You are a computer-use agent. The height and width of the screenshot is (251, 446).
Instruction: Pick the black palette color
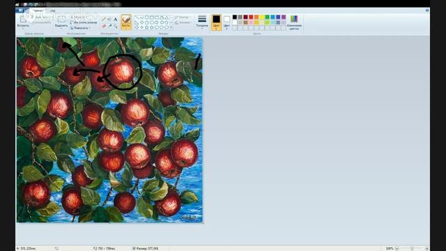(235, 17)
